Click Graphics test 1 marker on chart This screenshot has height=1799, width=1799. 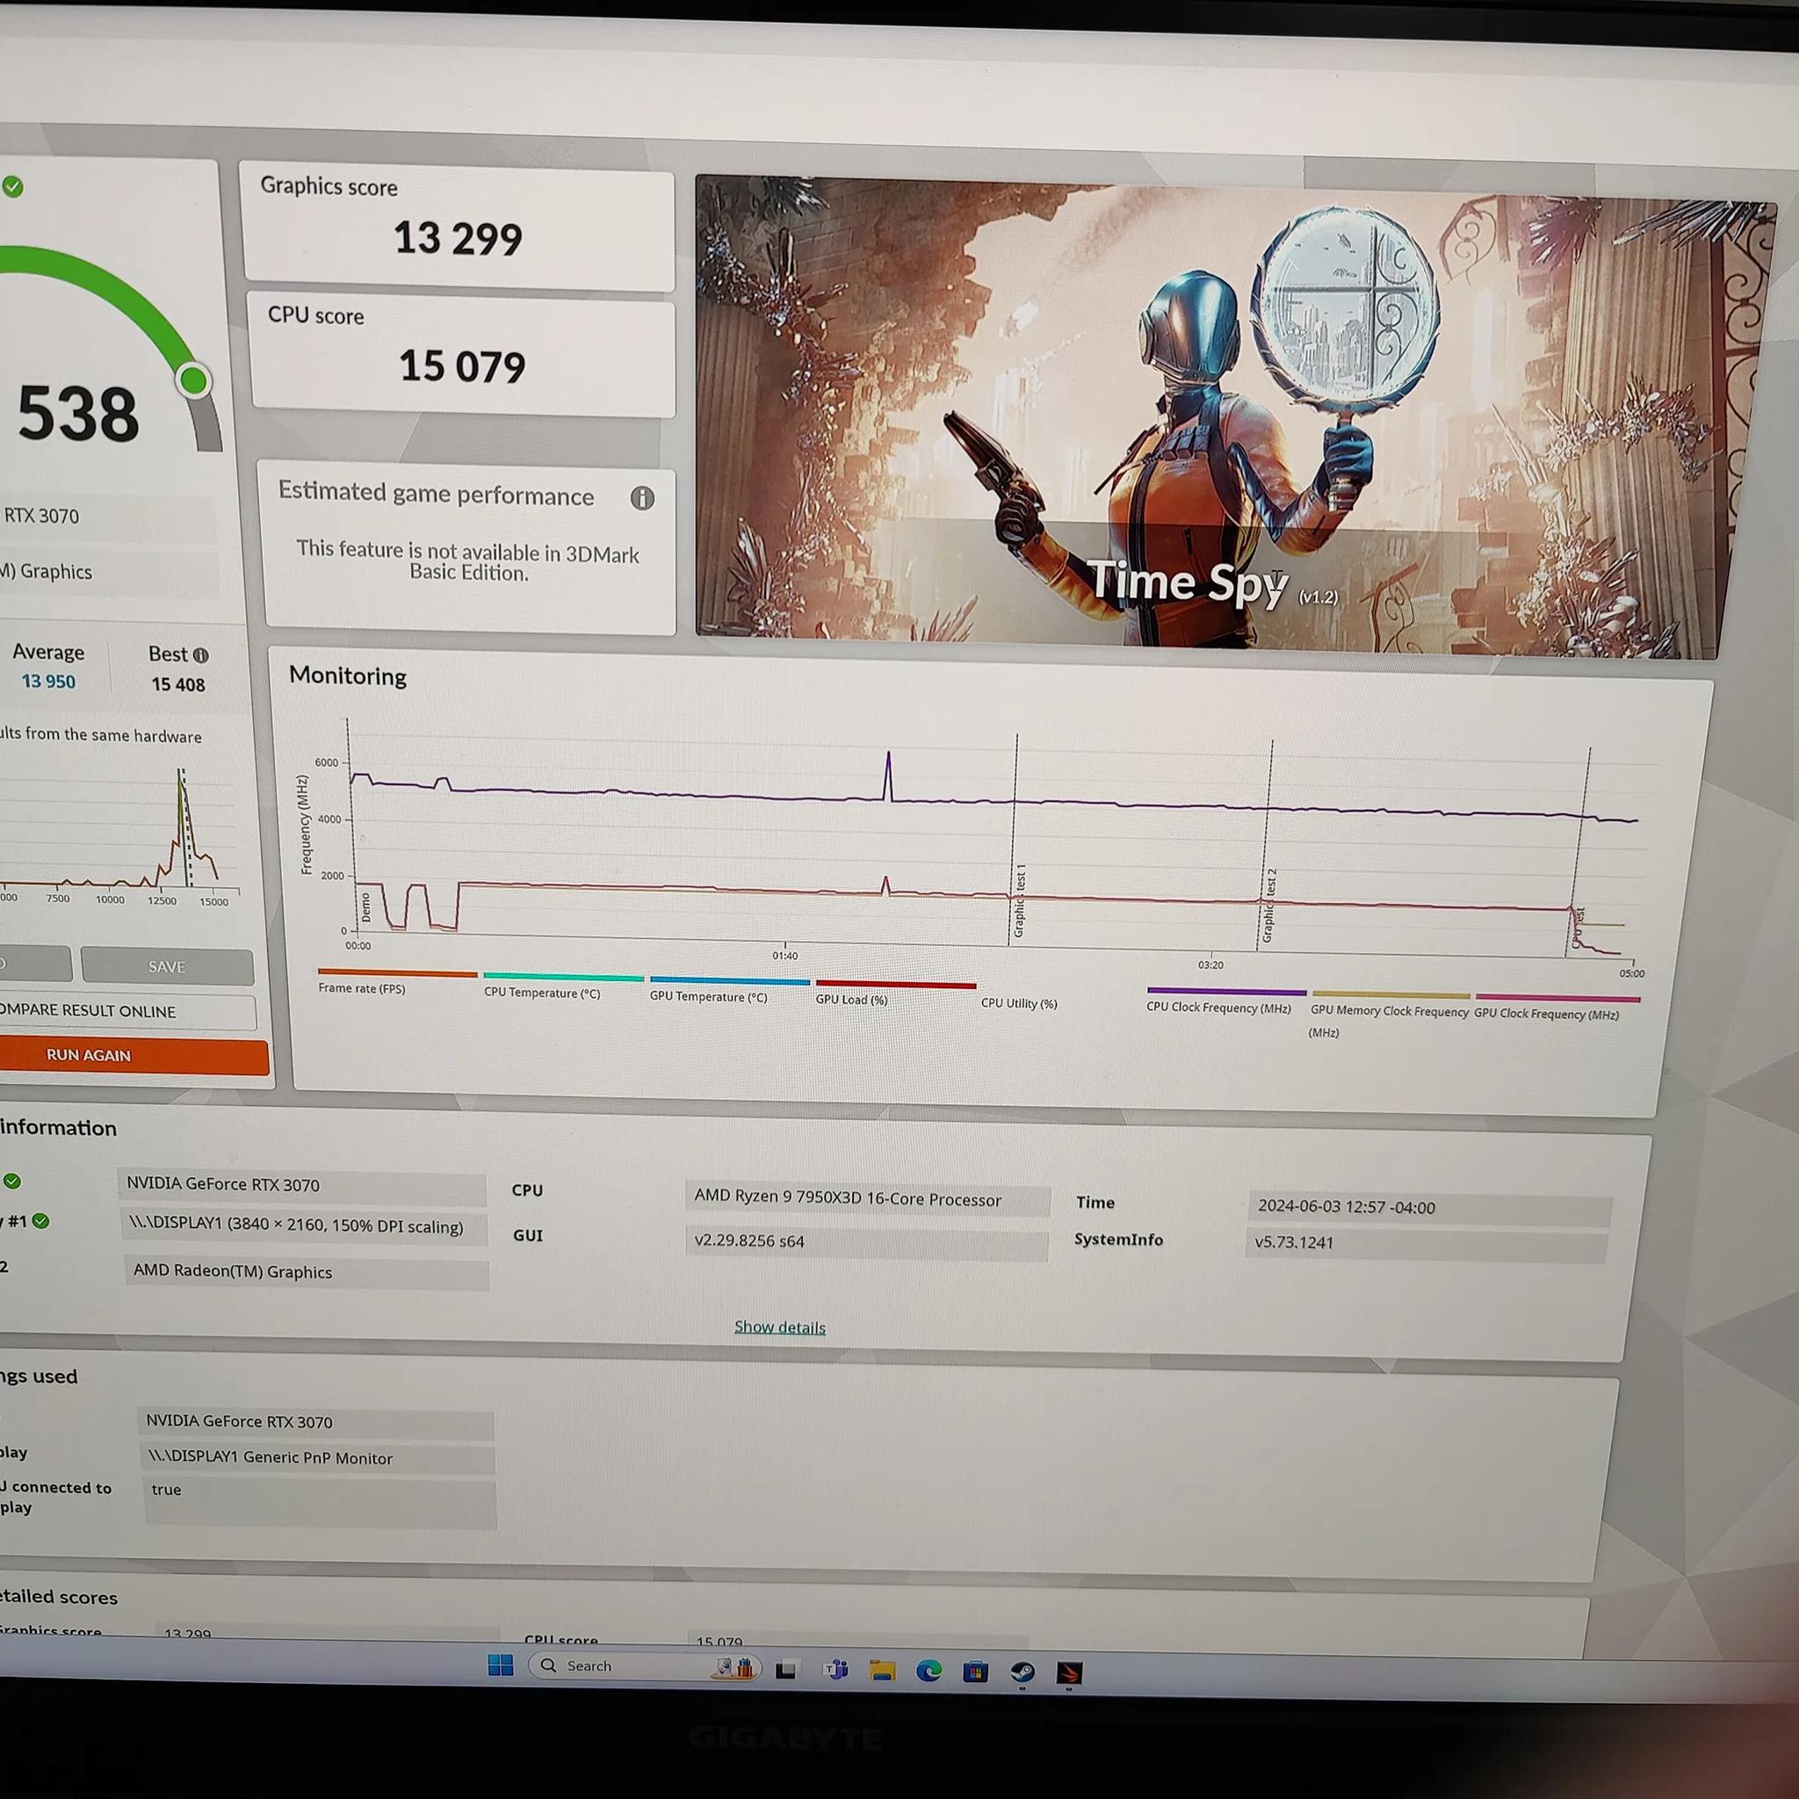pyautogui.click(x=1019, y=899)
